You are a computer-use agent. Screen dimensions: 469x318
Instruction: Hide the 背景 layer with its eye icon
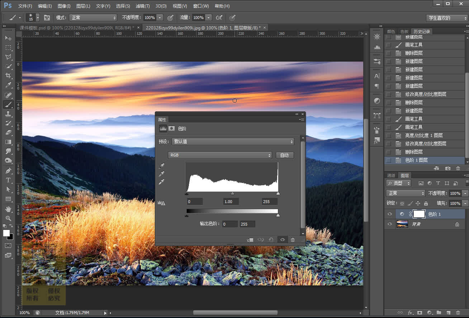390,224
